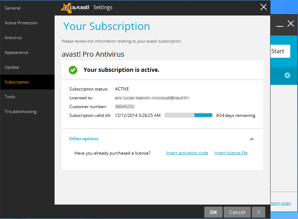Image resolution: width=298 pixels, height=219 pixels.
Task: Confirm with the OK button
Action: click(213, 212)
